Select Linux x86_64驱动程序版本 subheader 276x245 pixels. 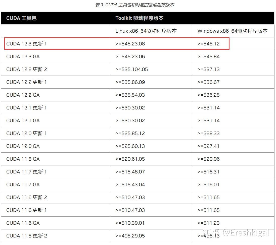click(146, 31)
